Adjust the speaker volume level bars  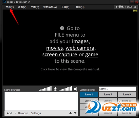66,89
